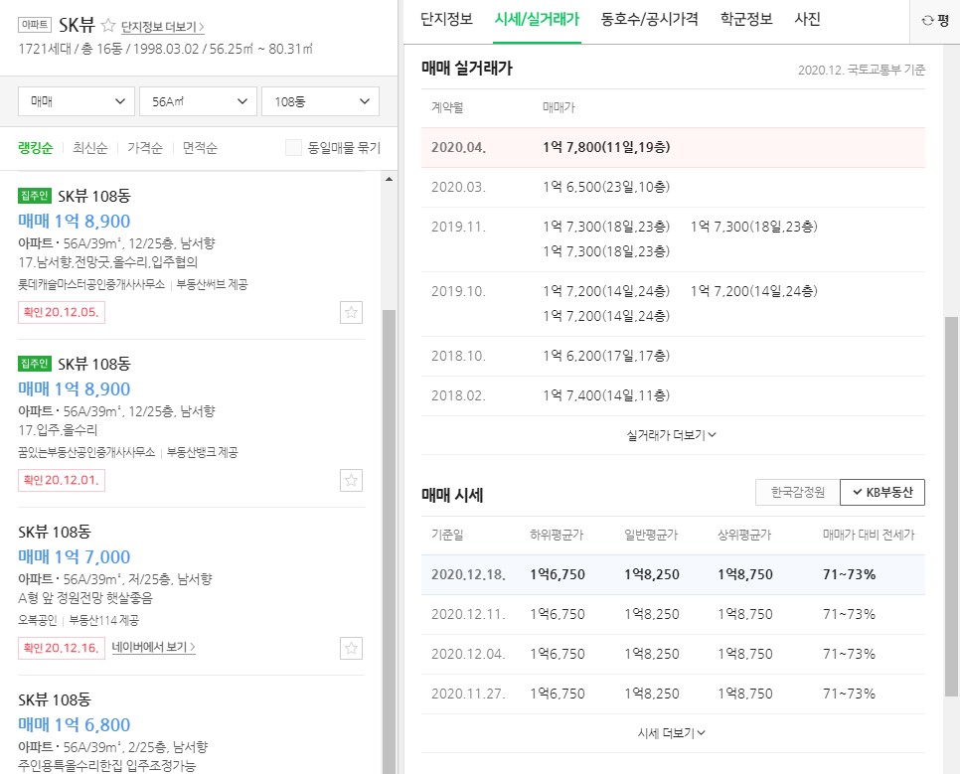
Task: Expand 실거래가 더보기
Action: click(672, 435)
